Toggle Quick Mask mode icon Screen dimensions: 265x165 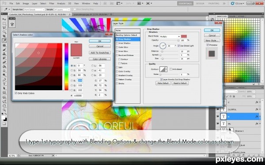4,124
